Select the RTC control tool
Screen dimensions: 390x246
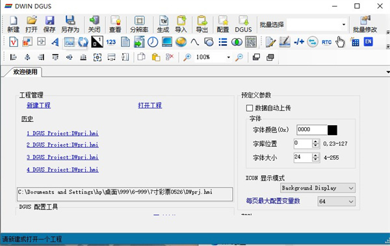point(326,42)
